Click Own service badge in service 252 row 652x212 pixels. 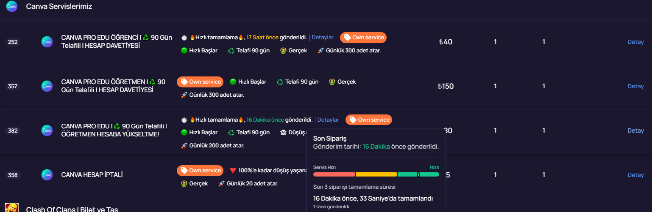point(363,38)
